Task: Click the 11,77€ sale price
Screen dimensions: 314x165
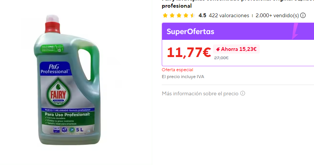Action: [x=189, y=52]
